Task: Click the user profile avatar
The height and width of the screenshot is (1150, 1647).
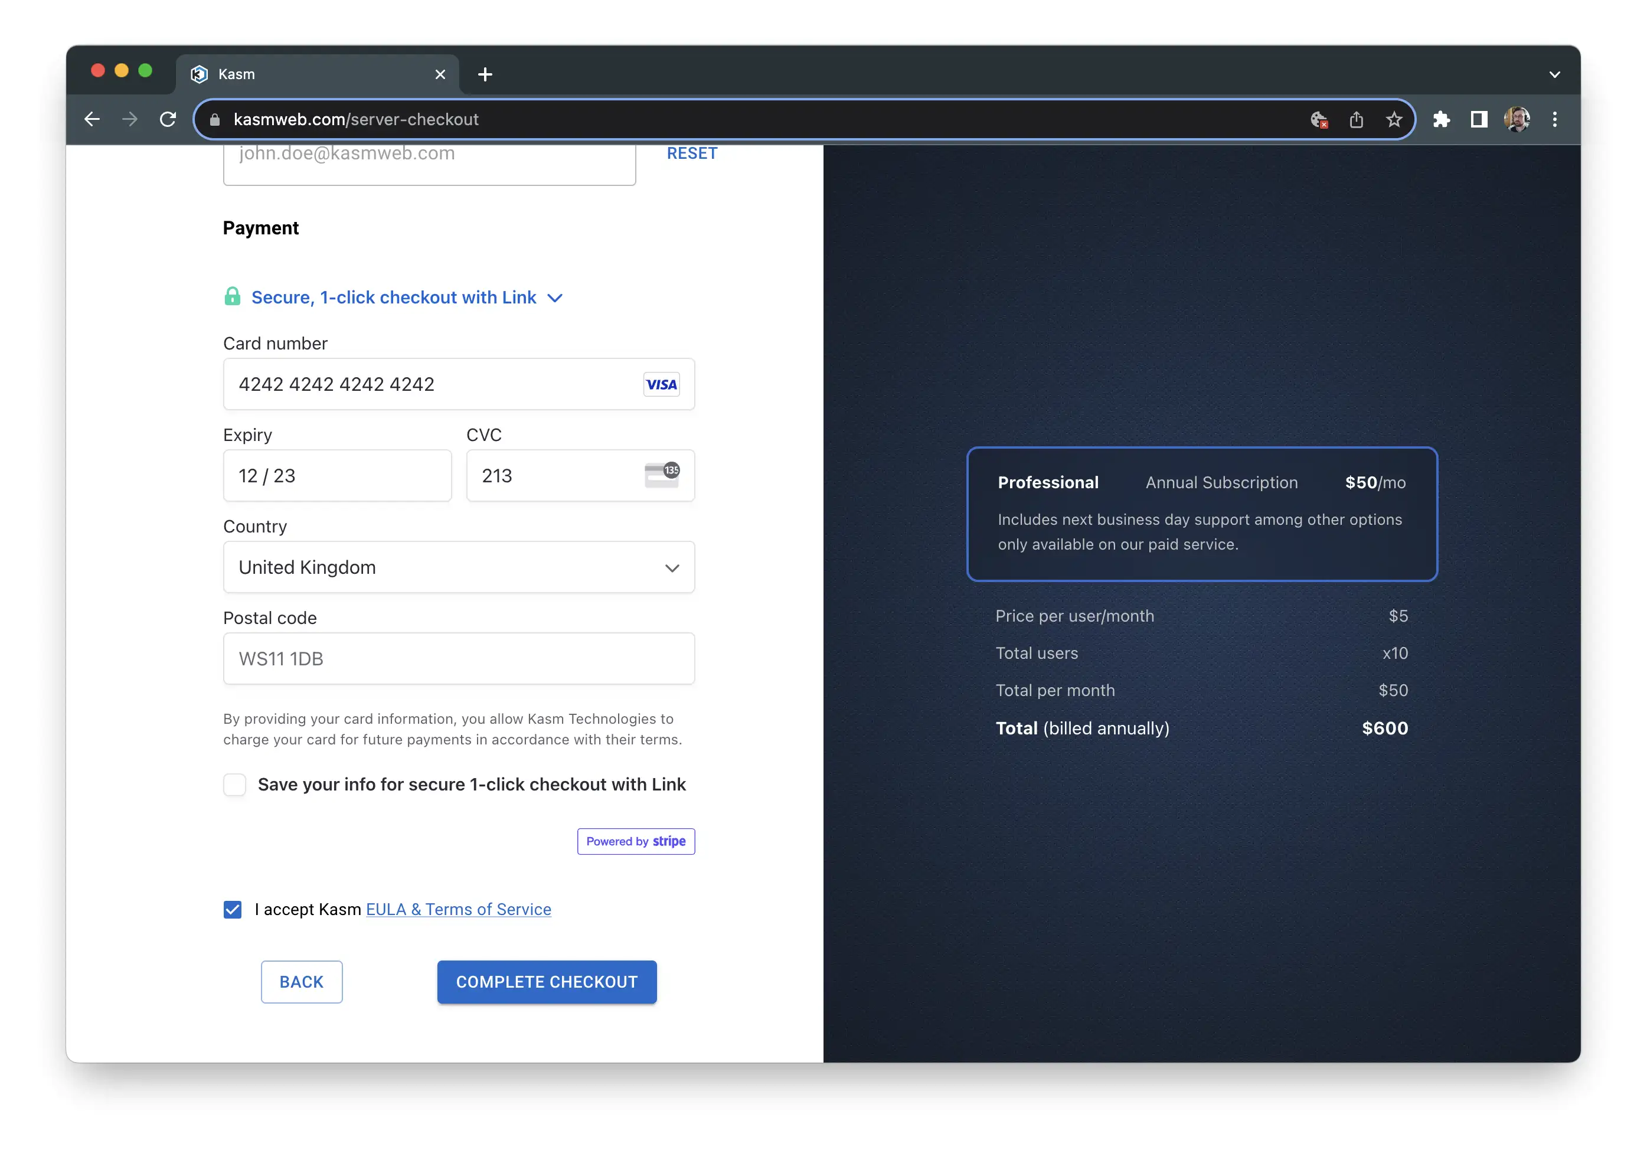Action: 1517,119
